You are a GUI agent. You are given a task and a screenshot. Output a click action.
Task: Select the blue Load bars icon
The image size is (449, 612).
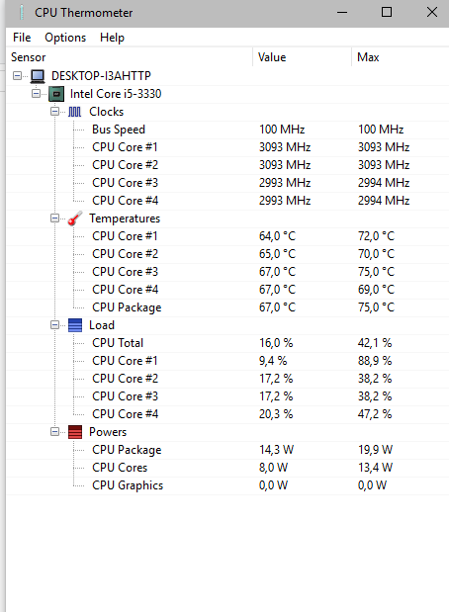tap(75, 325)
